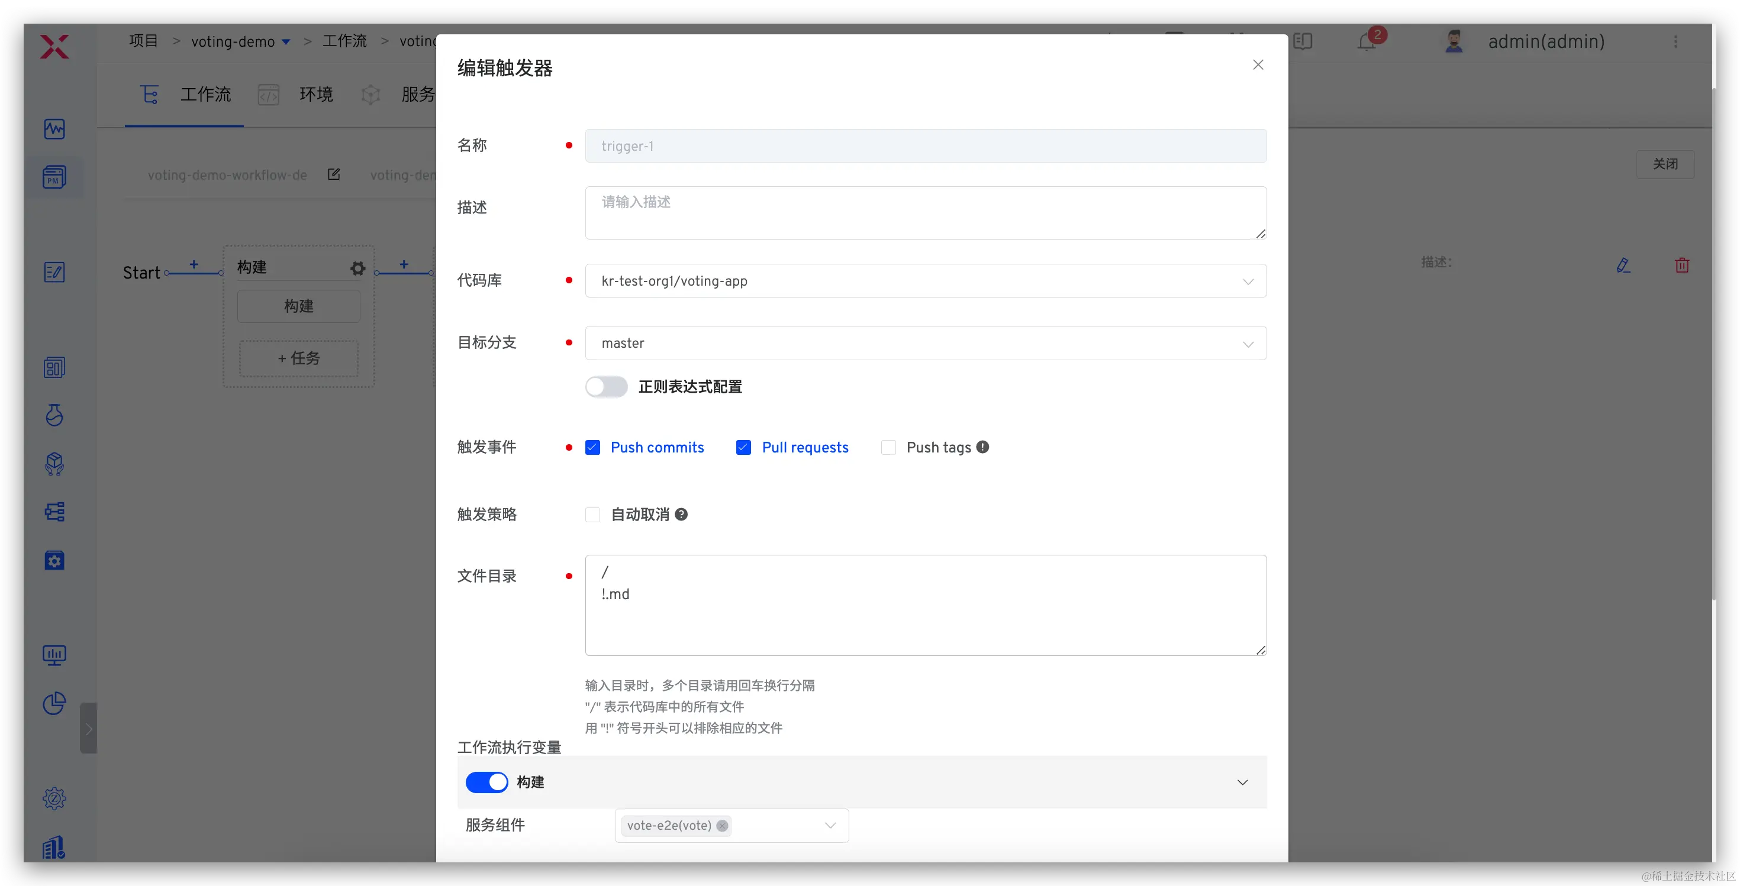The width and height of the screenshot is (1740, 886).
Task: Click the notification bell icon
Action: [x=1367, y=42]
